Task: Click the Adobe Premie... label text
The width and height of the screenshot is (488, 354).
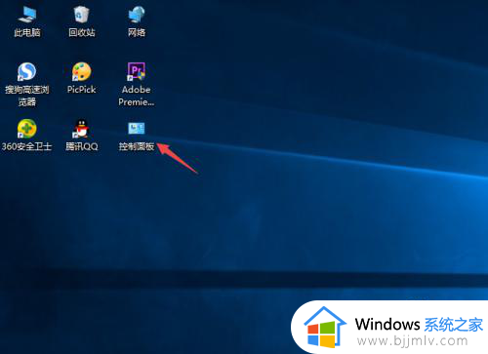Action: pyautogui.click(x=137, y=96)
